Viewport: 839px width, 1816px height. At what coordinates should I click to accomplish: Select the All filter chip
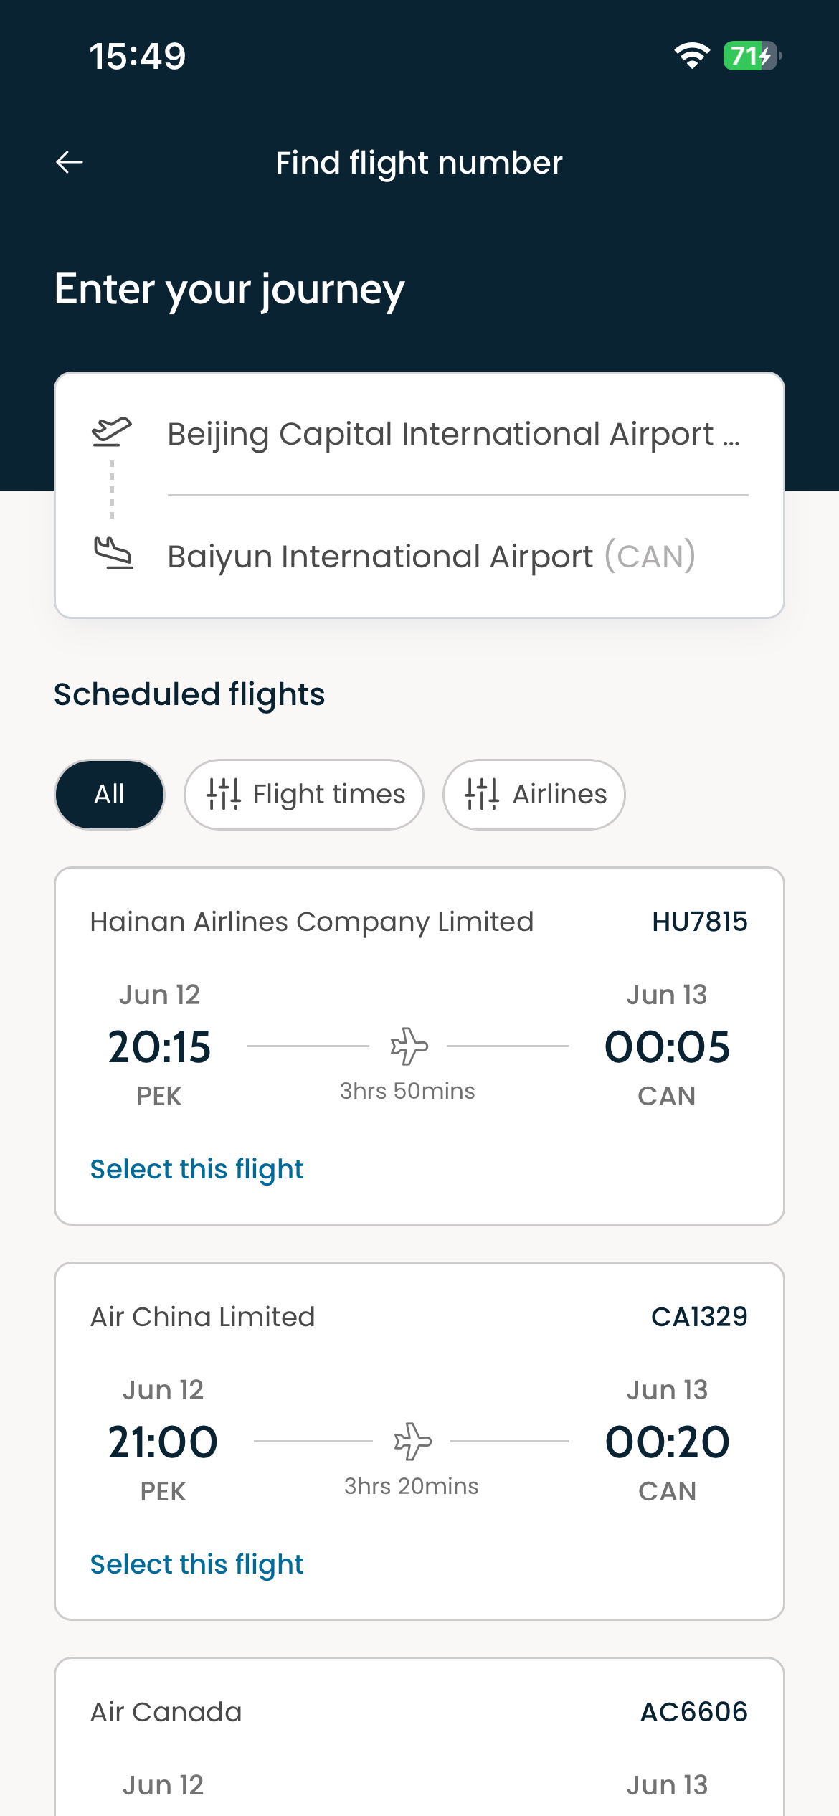110,795
